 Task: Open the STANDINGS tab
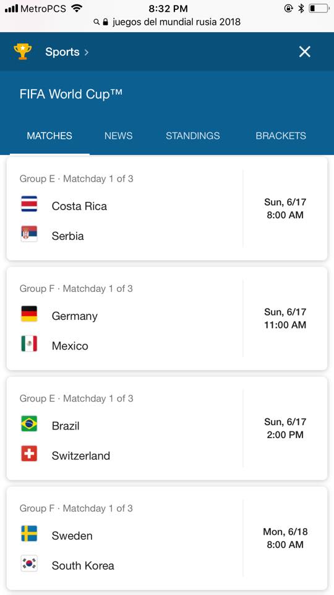(x=193, y=136)
